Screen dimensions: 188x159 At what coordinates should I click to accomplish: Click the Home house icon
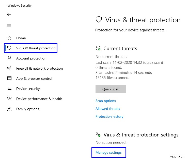(x=9, y=38)
